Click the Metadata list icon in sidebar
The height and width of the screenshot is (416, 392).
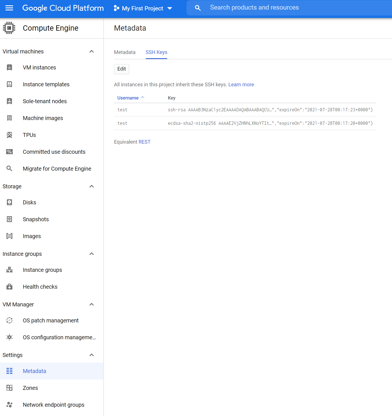[x=9, y=371]
